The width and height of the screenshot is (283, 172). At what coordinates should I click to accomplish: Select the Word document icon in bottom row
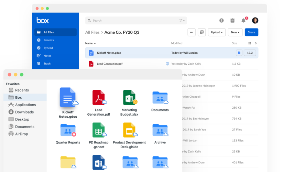[99, 163]
